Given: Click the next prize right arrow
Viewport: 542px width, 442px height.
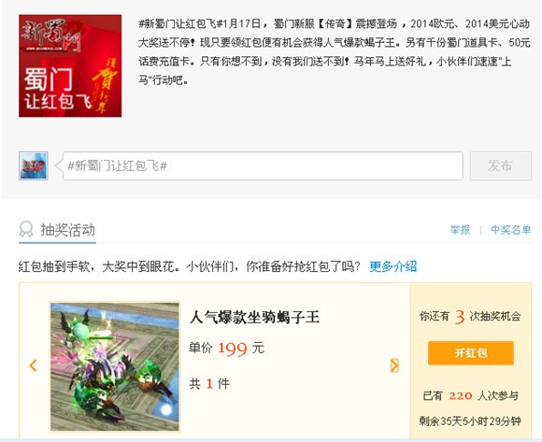Looking at the screenshot, I should pyautogui.click(x=394, y=365).
